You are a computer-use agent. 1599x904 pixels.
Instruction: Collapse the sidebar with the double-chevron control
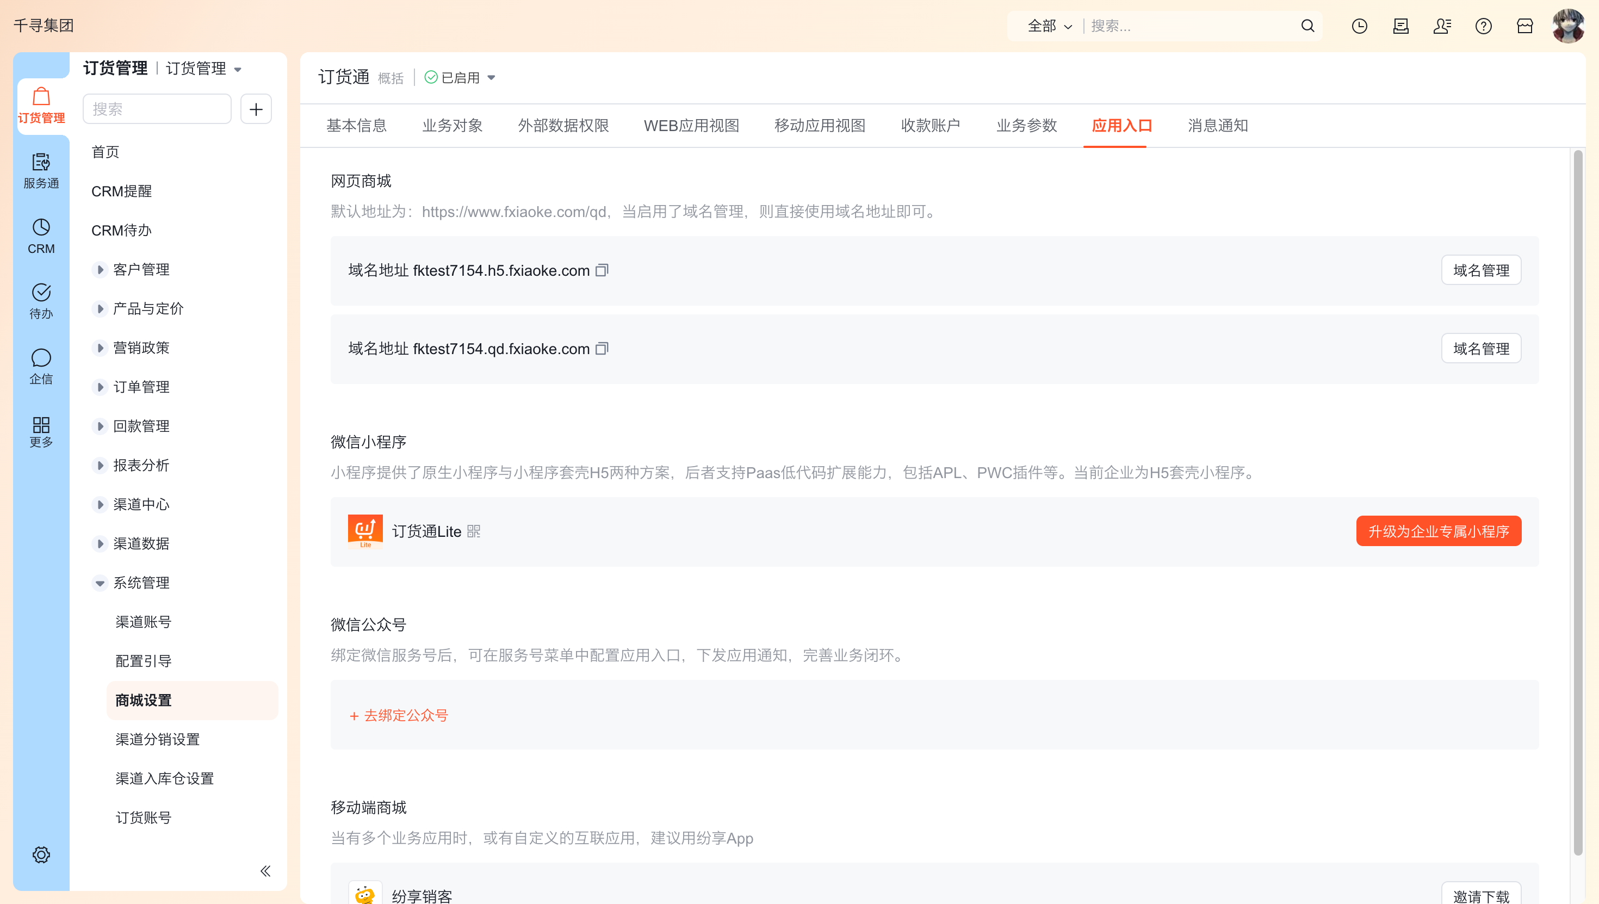coord(265,871)
